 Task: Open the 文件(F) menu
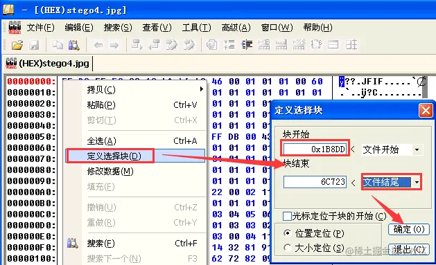click(x=41, y=28)
